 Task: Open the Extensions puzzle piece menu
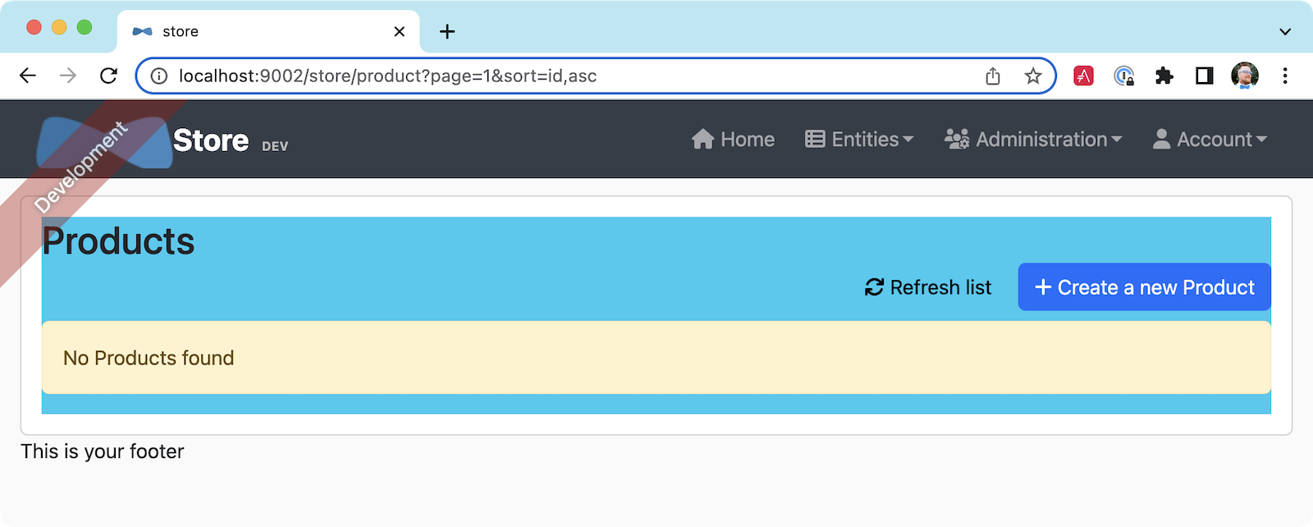pyautogui.click(x=1164, y=76)
